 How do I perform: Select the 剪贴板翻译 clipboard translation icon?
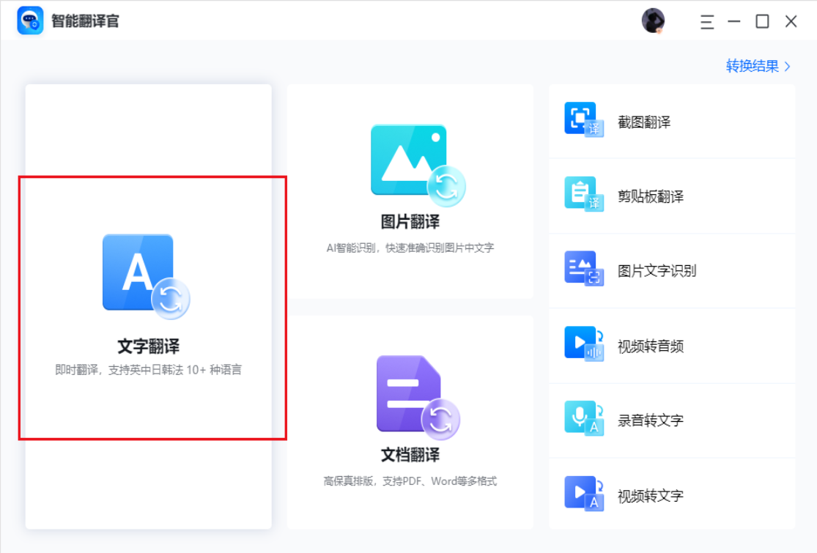[582, 196]
